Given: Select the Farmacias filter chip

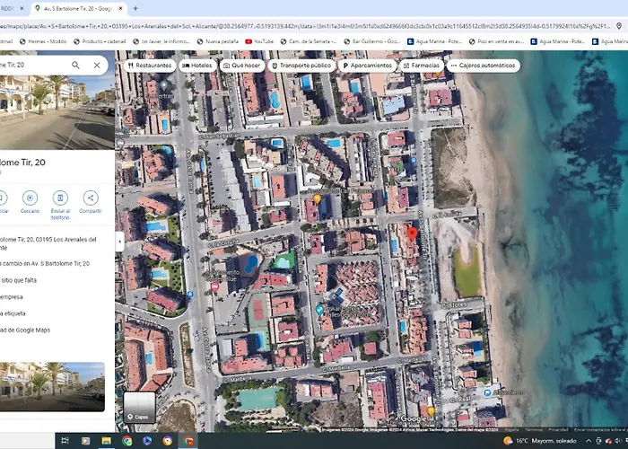Looking at the screenshot, I should [422, 66].
